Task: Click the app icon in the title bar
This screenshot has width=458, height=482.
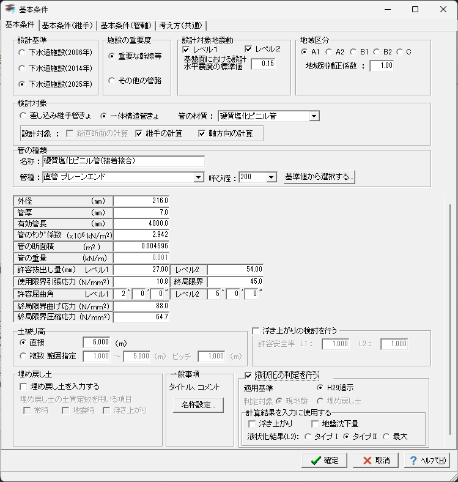Action: (10, 9)
